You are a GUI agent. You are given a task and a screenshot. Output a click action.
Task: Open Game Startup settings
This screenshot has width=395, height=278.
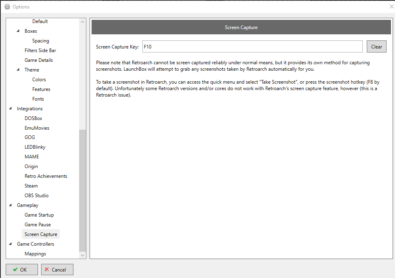point(39,215)
